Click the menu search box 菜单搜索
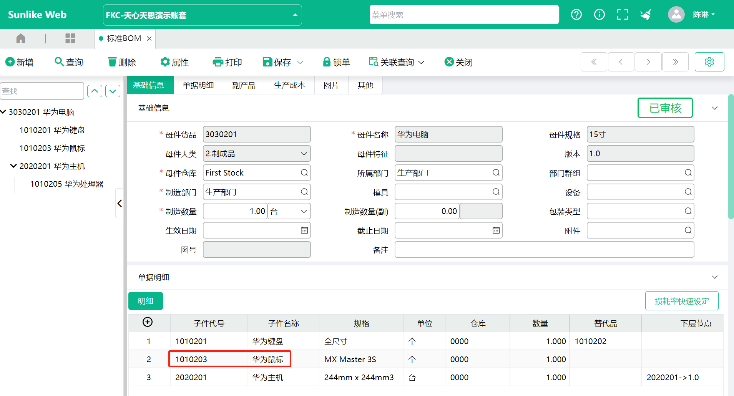Viewport: 734px width, 396px height. [464, 15]
